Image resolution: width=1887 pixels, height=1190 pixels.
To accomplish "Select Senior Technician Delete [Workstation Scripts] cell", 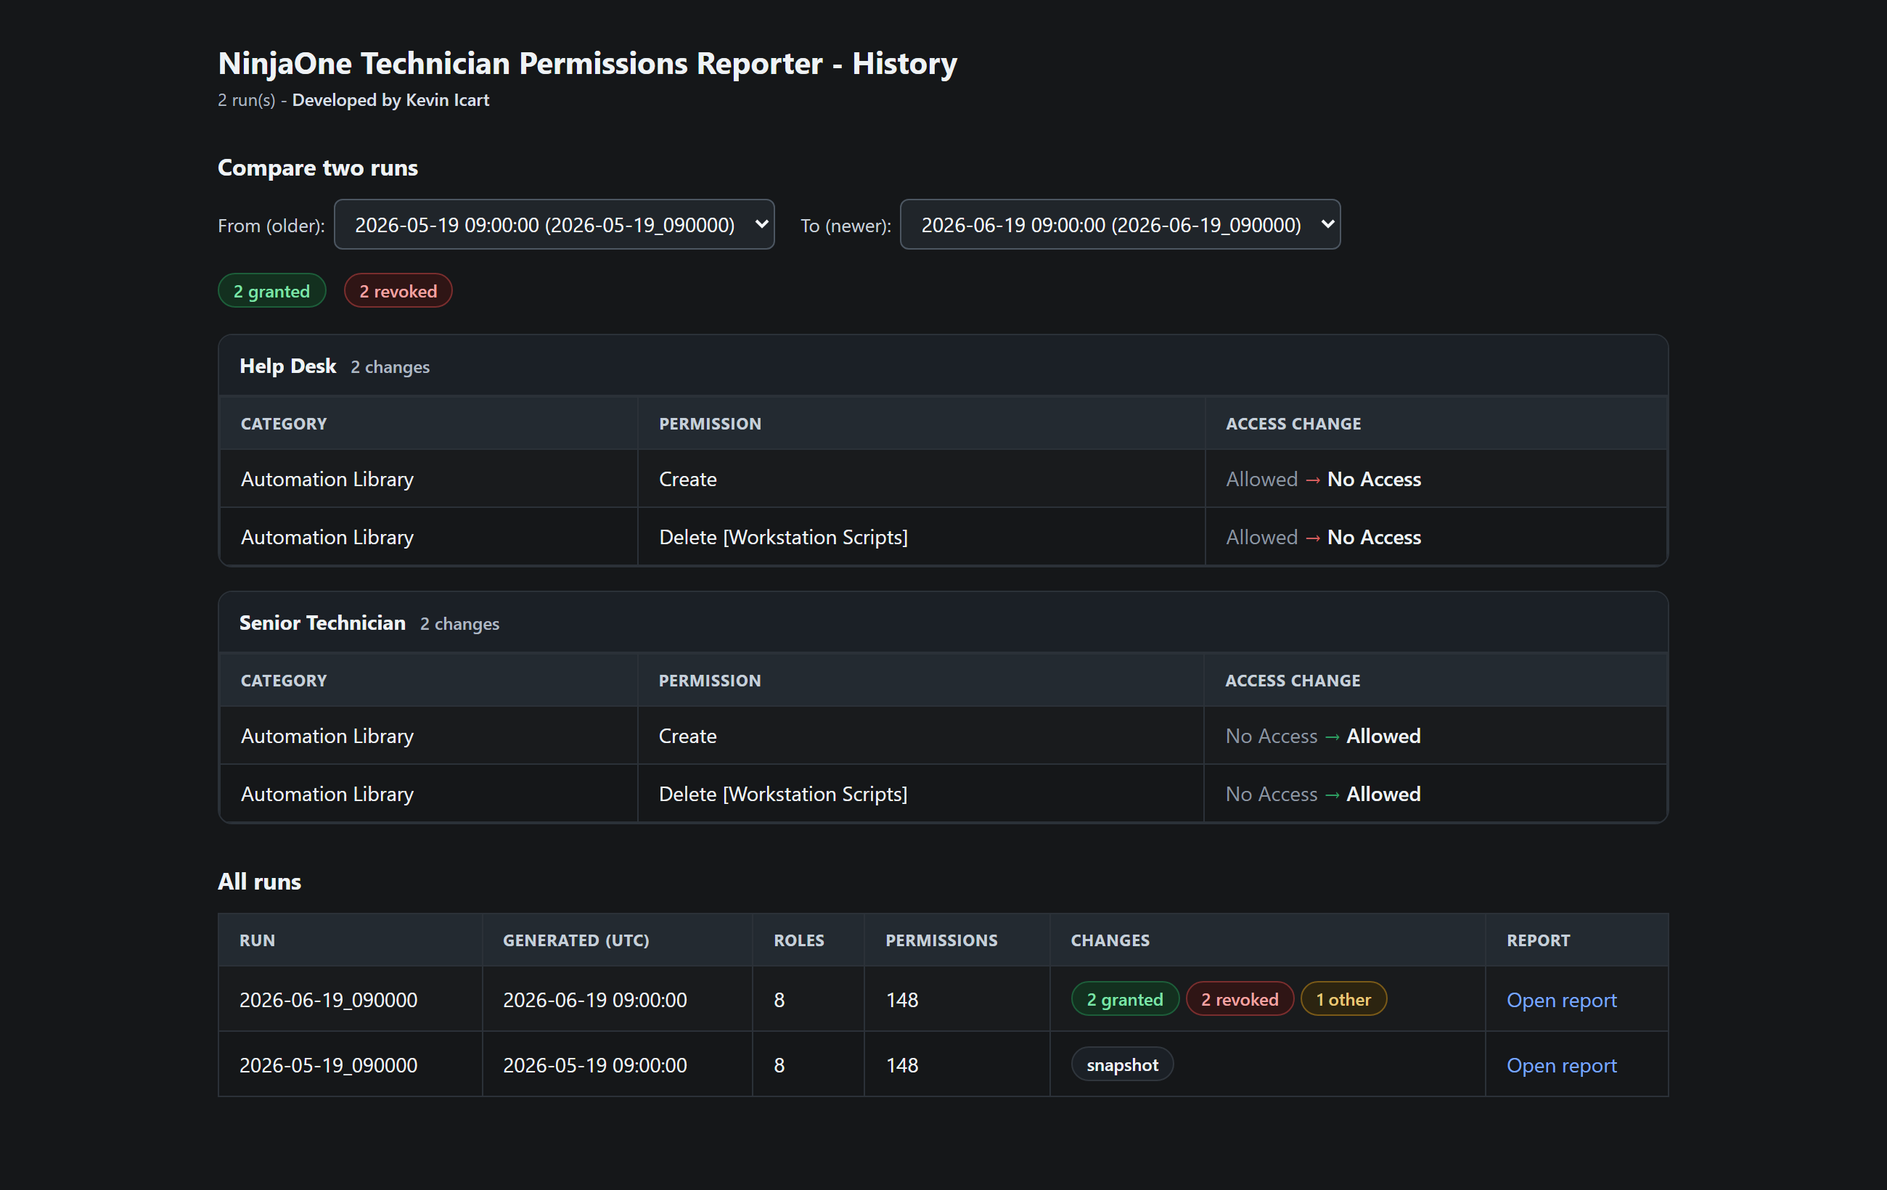I will [x=921, y=794].
